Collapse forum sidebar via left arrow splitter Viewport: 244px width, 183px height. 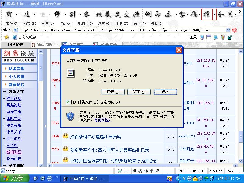[x=45, y=126]
